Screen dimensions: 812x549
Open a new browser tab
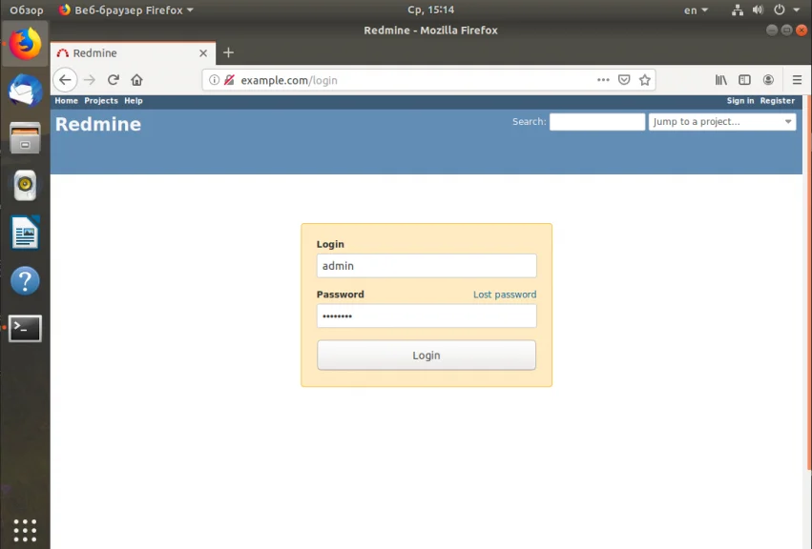[x=228, y=52]
